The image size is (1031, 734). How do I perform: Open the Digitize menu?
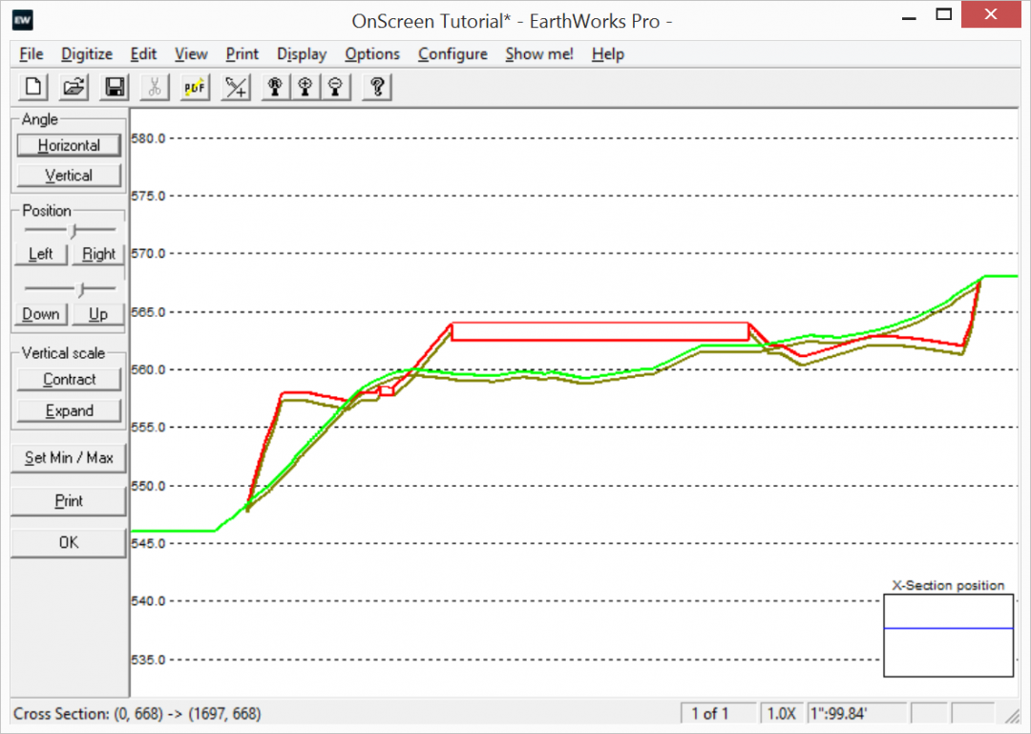click(x=86, y=54)
